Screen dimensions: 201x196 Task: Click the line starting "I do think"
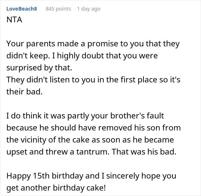(84, 116)
